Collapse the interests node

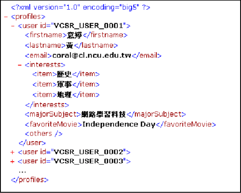20,65
